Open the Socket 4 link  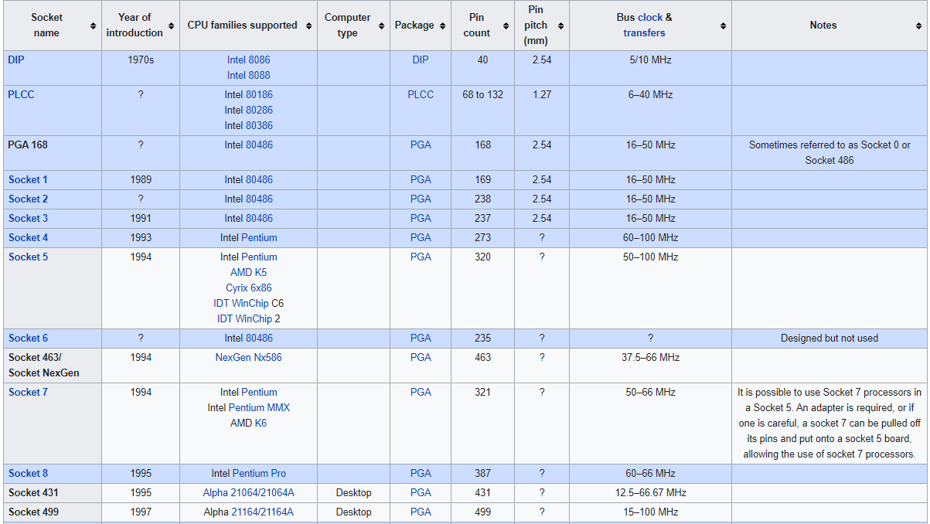[28, 237]
